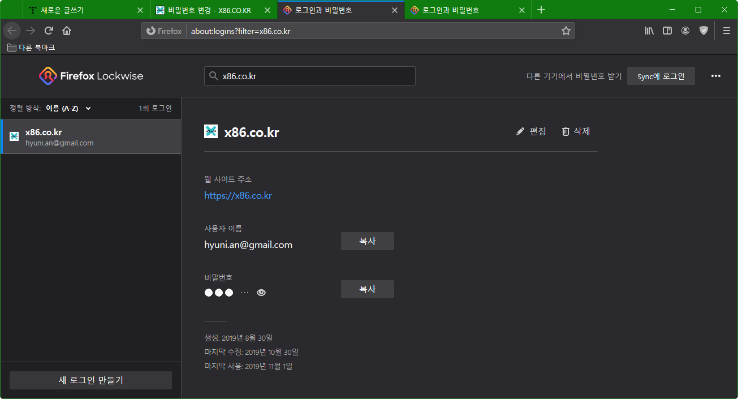Click the search magnifier icon
738x399 pixels.
point(213,76)
